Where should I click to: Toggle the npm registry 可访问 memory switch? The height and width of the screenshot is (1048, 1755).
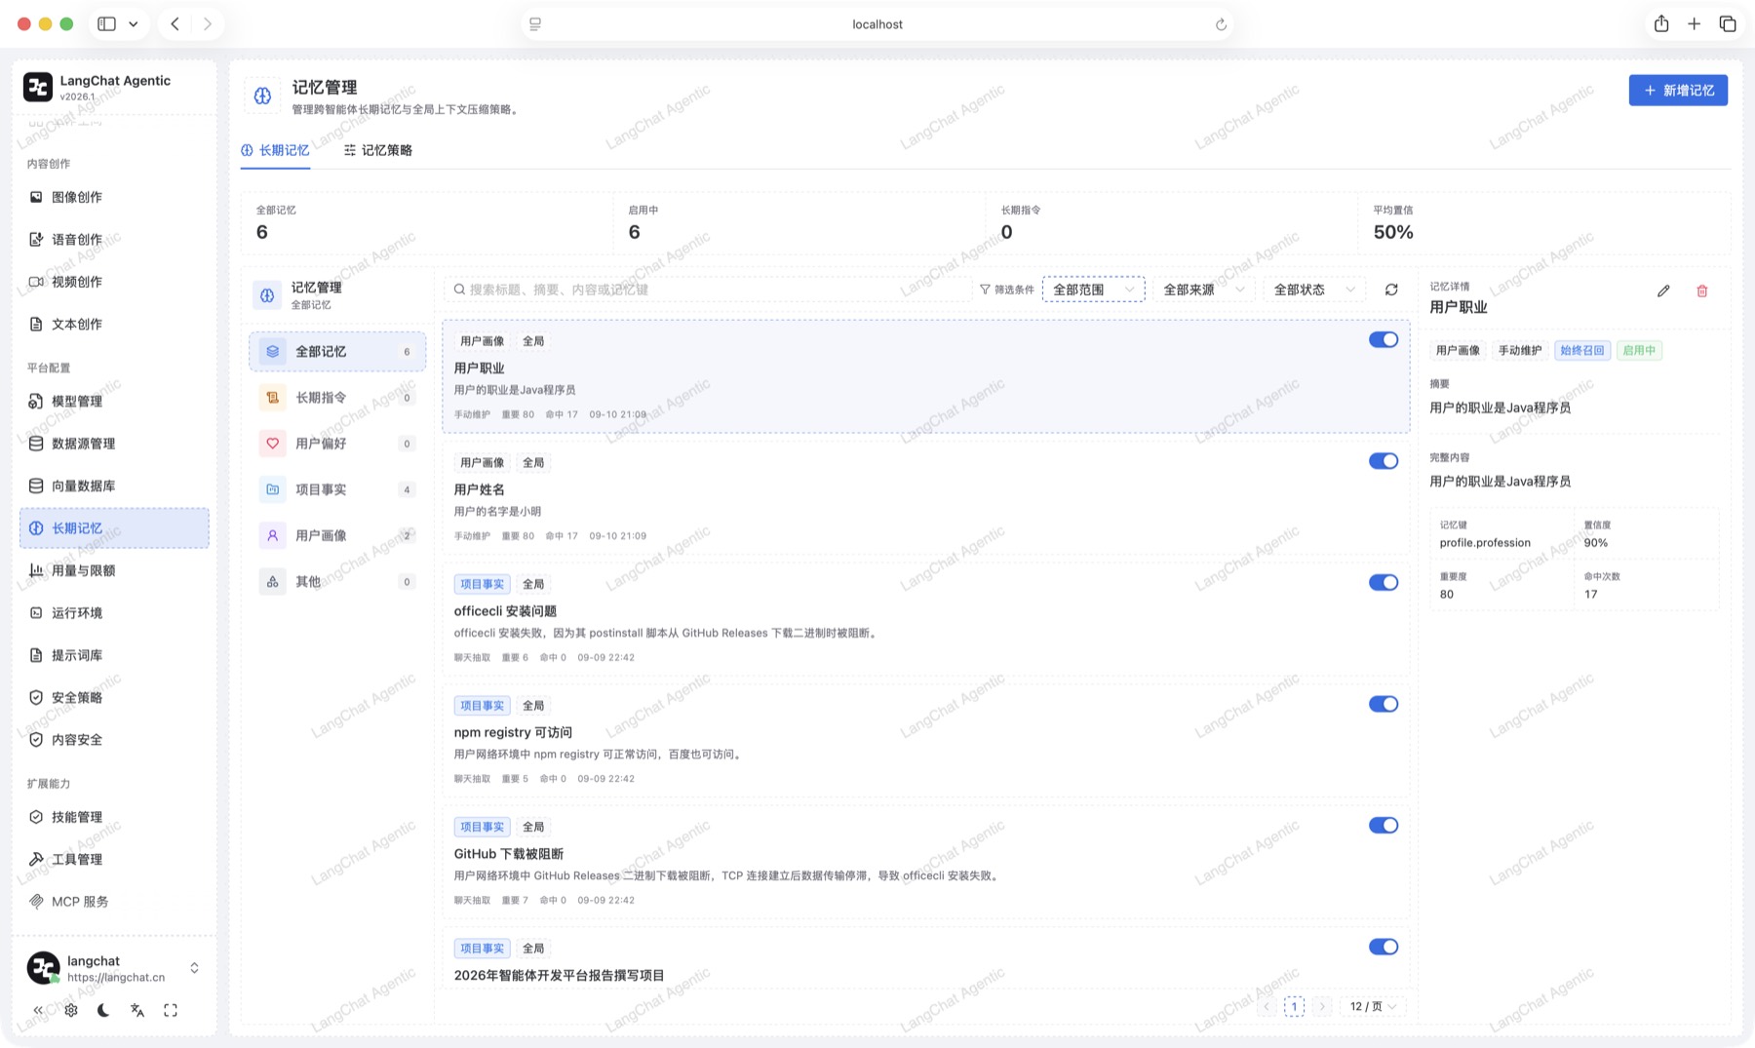click(1383, 704)
